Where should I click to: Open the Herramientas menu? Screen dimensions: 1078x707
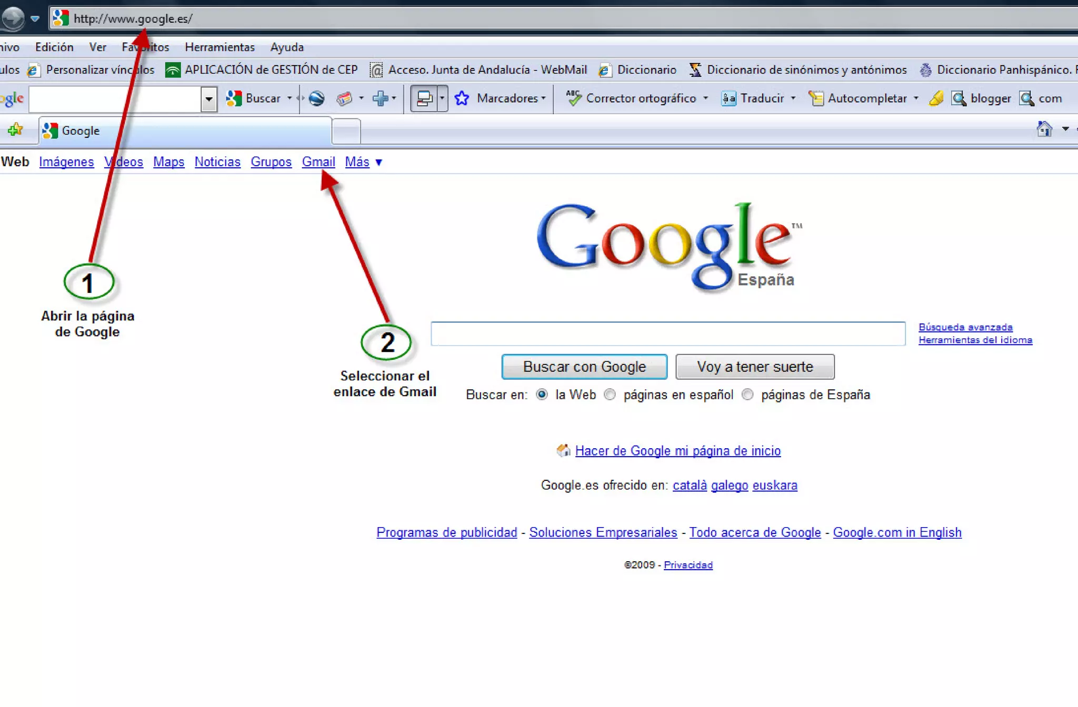click(219, 47)
